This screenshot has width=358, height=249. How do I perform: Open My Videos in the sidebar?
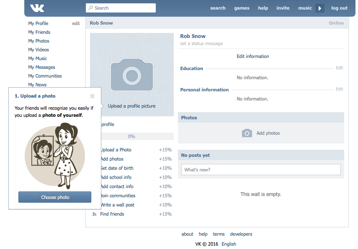(x=39, y=50)
